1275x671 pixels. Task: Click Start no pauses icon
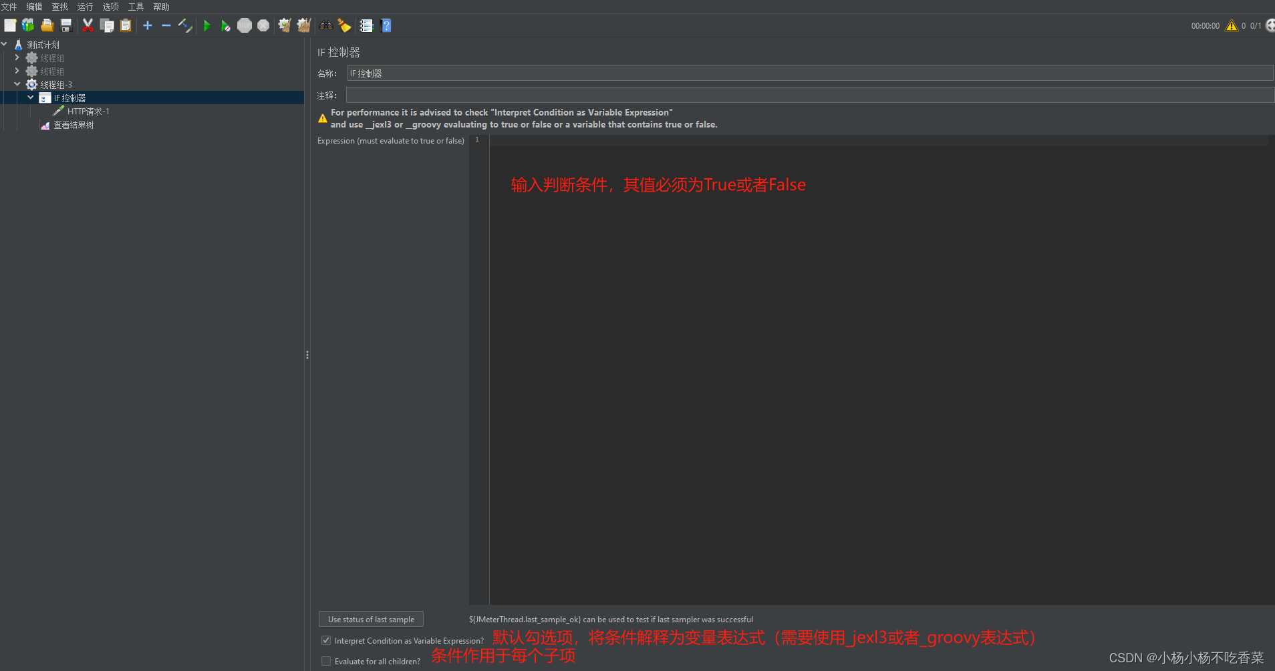226,25
